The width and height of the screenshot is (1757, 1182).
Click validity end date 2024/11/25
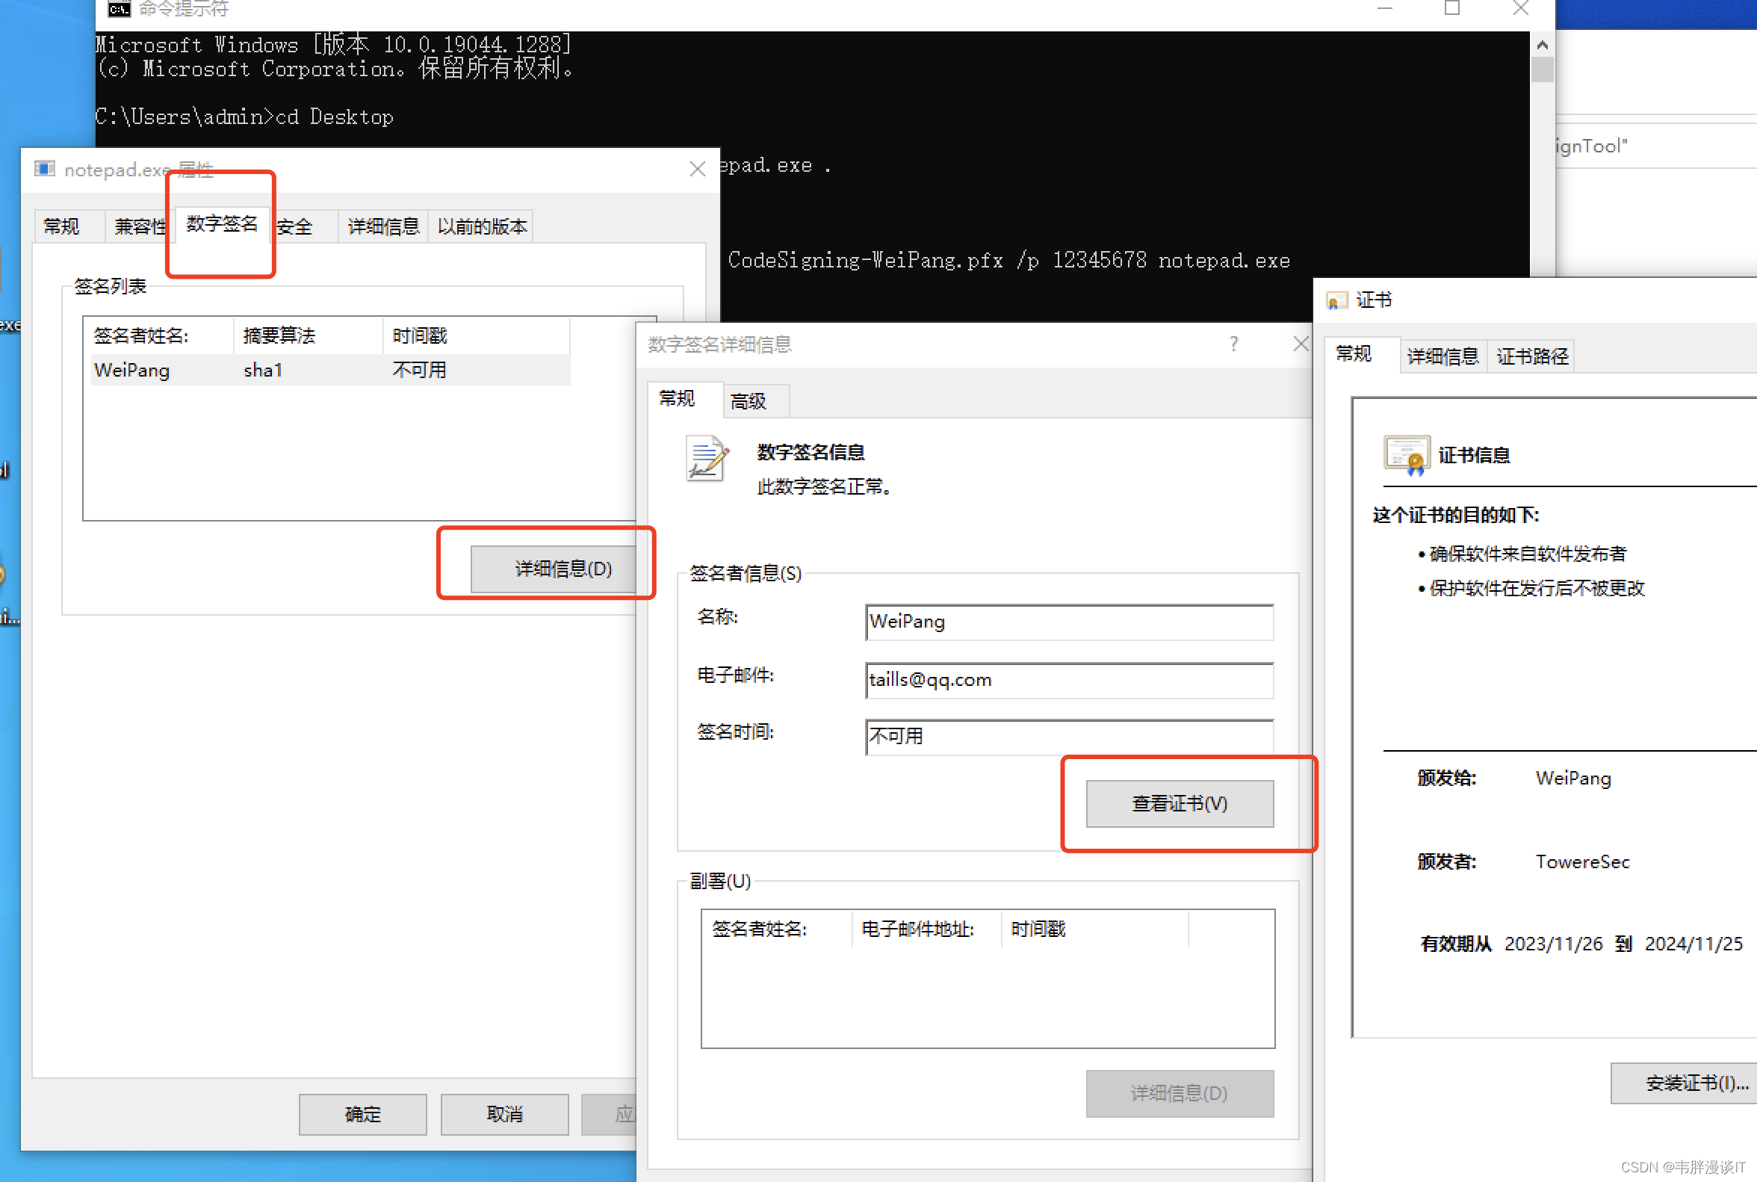pos(1693,944)
